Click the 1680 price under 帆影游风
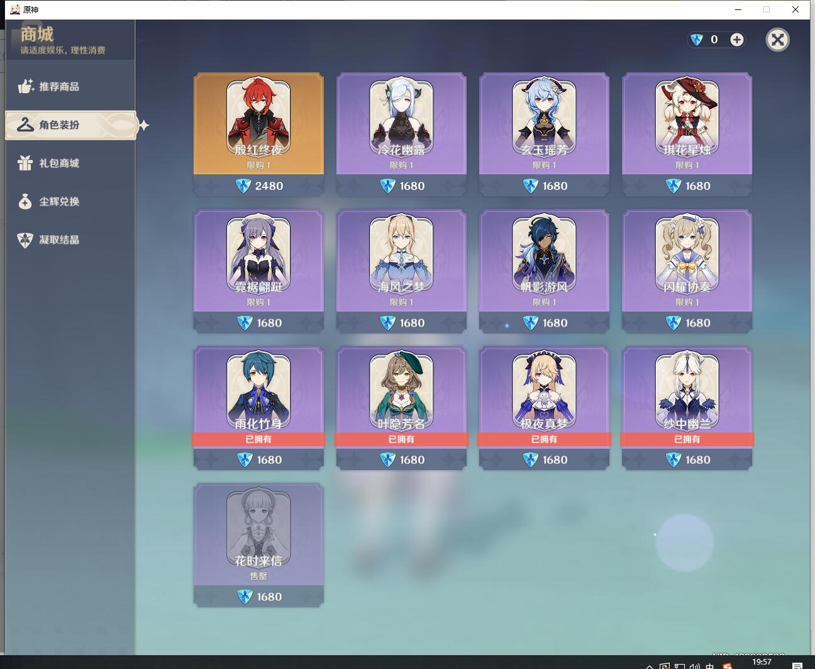815x669 pixels. (545, 323)
